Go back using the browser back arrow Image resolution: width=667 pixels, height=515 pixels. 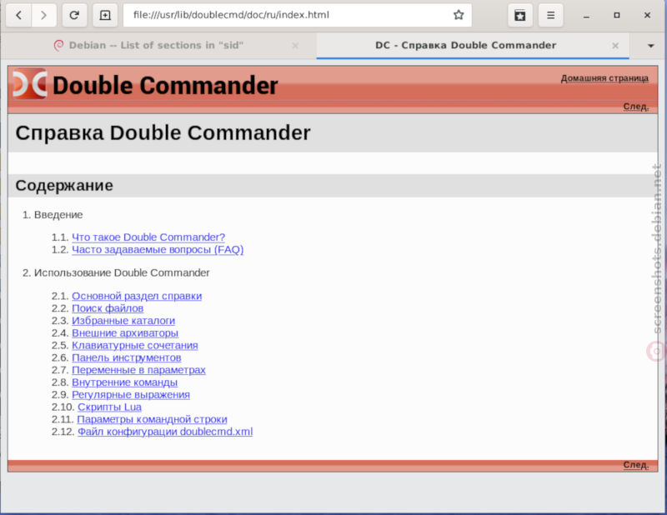pos(18,15)
